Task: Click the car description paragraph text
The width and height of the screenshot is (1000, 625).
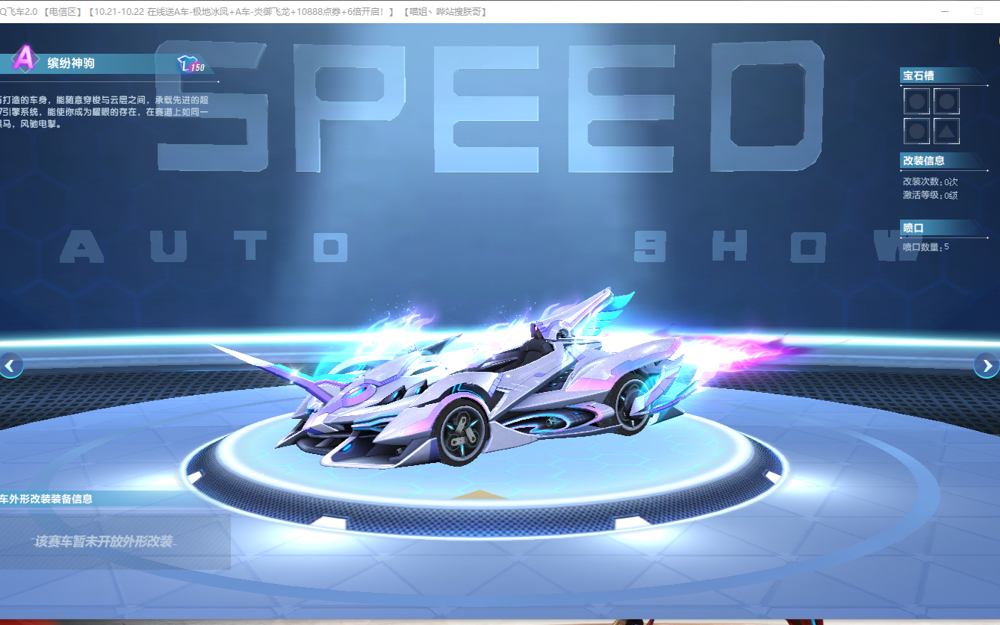Action: tap(105, 112)
